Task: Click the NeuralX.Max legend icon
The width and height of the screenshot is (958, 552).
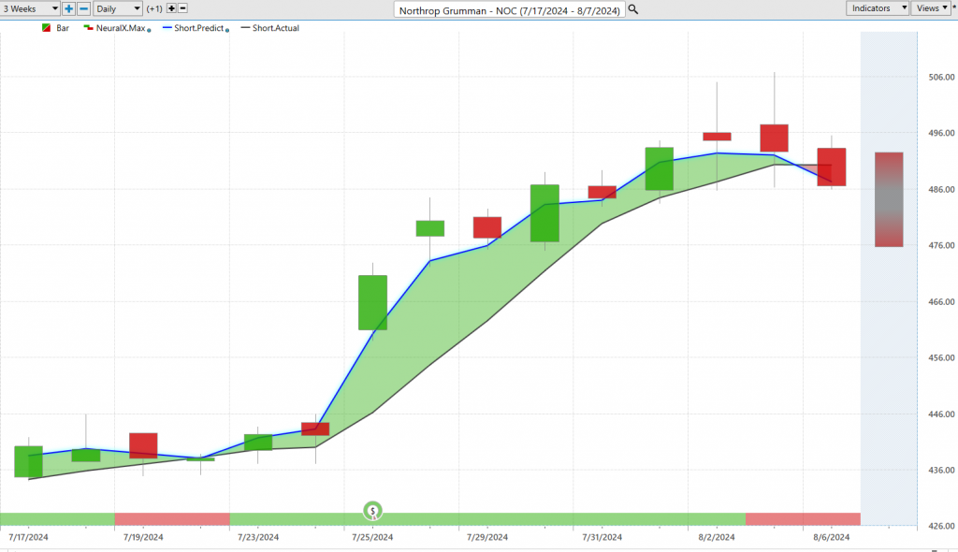Action: pyautogui.click(x=88, y=28)
